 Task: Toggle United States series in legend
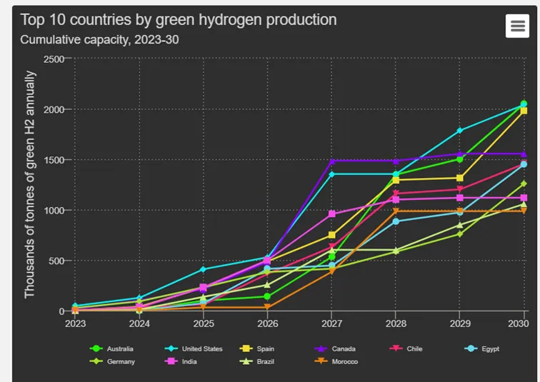(x=194, y=348)
